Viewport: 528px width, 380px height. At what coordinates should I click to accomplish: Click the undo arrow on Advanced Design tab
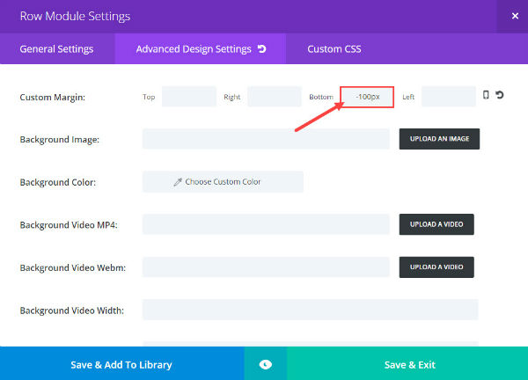pyautogui.click(x=262, y=49)
